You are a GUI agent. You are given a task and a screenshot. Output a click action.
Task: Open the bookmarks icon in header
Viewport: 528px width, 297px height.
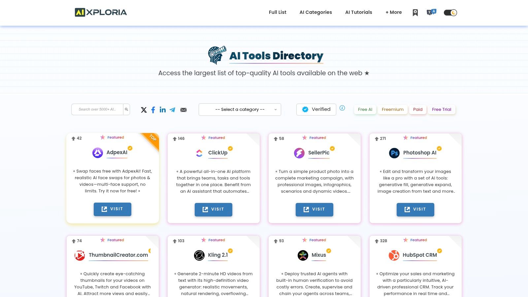click(415, 13)
